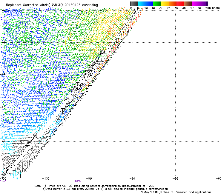Screen dimensions: 221x194
Task: Click the cyan-to-blue 5–15 knots color segment
Action: [145, 4]
